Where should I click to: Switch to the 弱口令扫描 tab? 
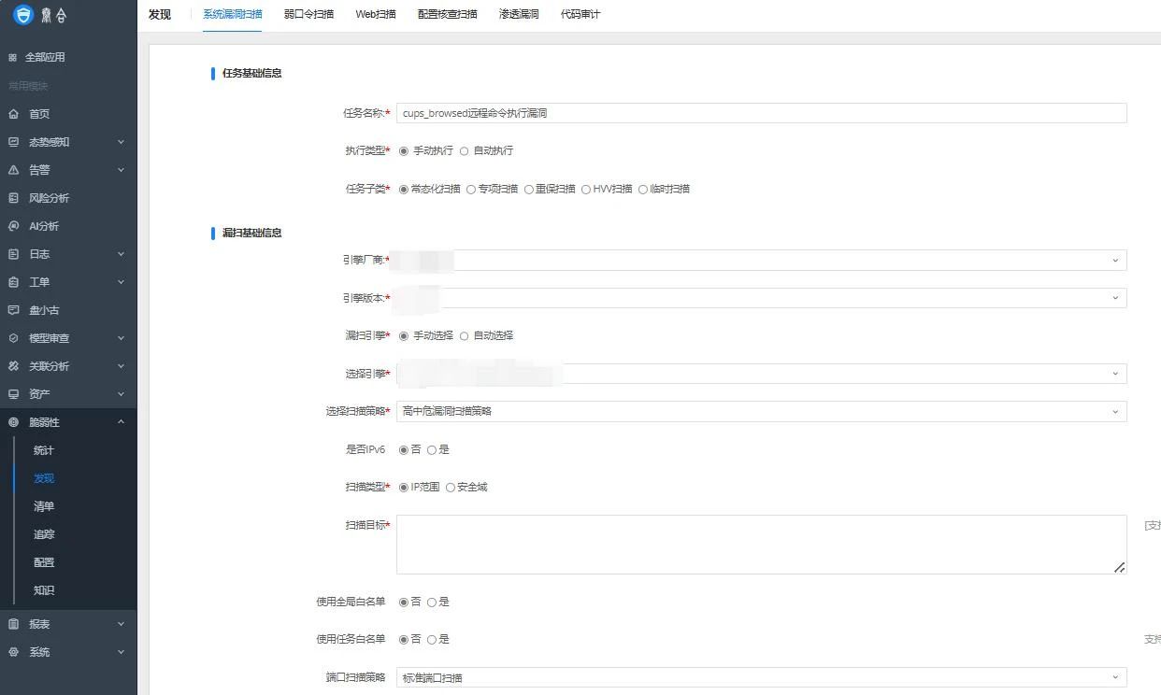coord(308,15)
